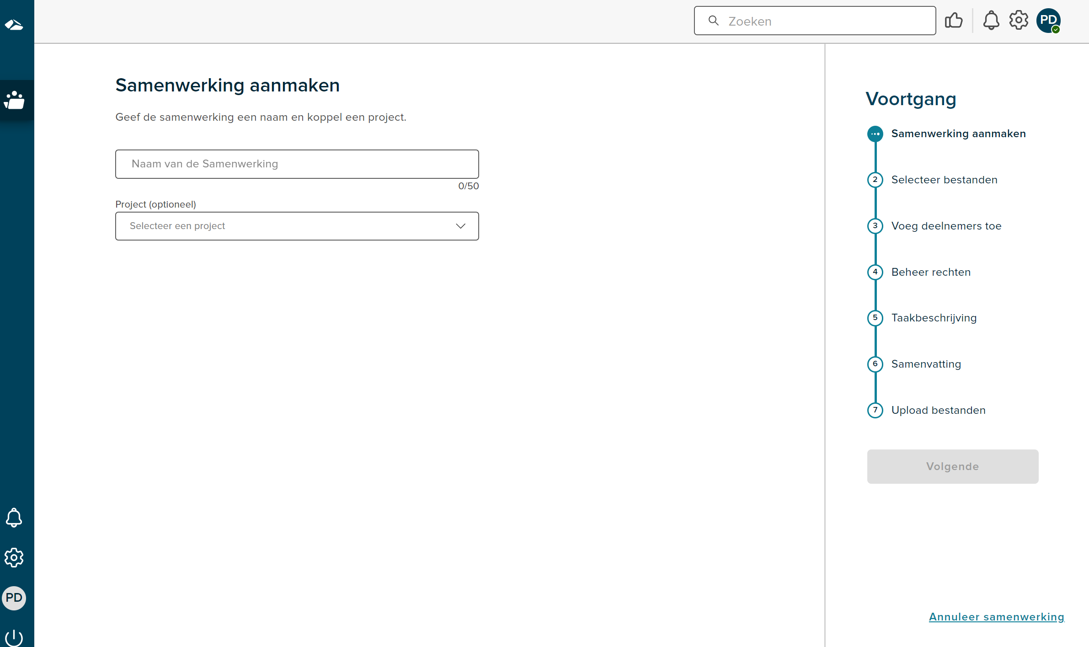Click the magnifier search icon
Viewport: 1089px width, 647px height.
tap(713, 21)
